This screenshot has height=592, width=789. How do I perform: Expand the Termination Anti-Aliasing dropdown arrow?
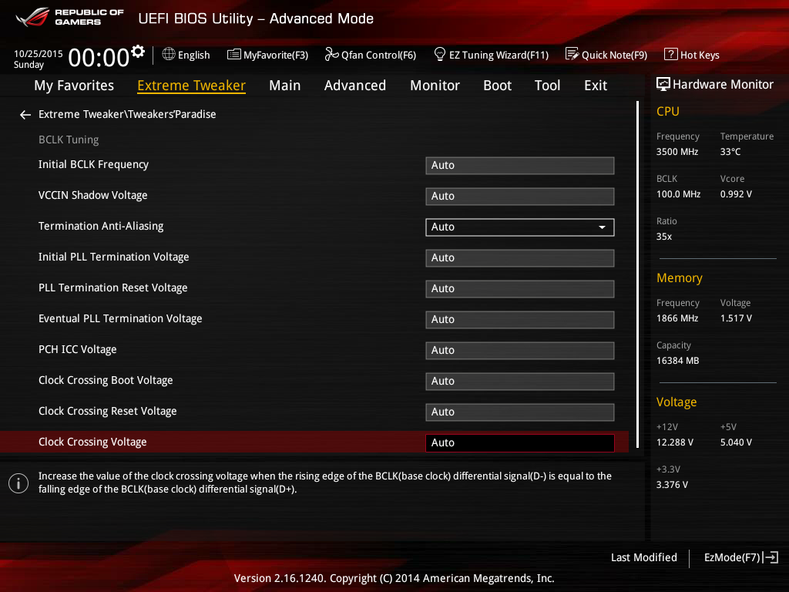click(x=602, y=227)
